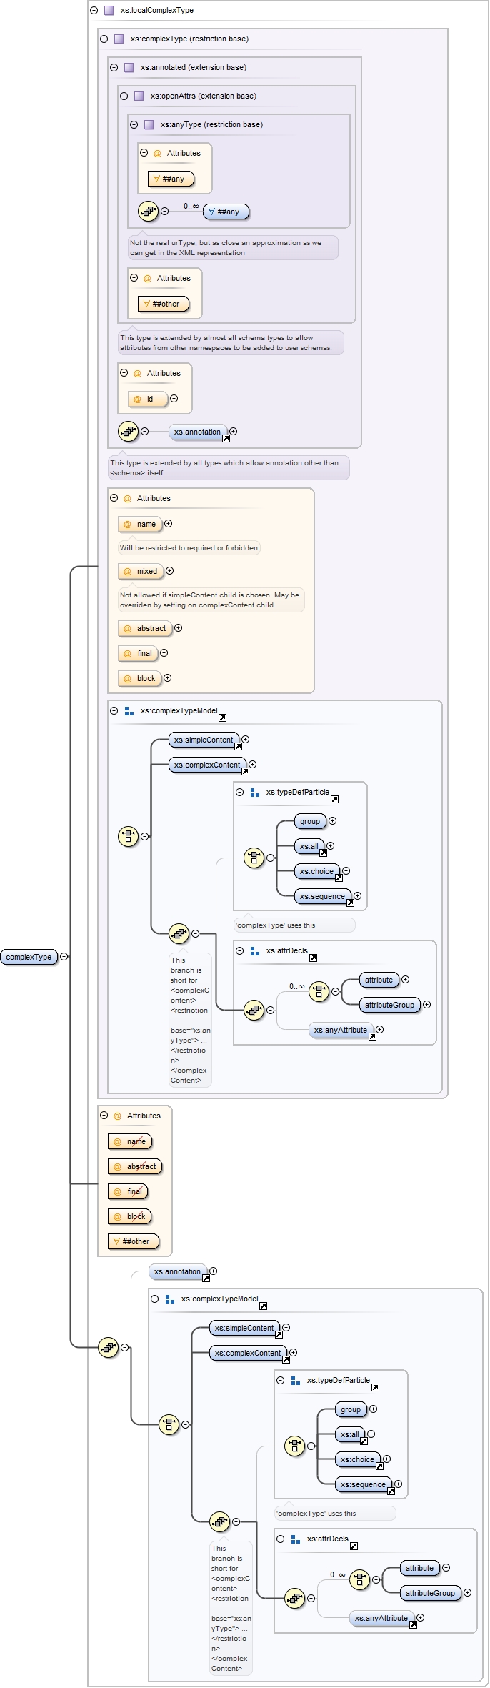The width and height of the screenshot is (490, 1688).
Task: Click 'xs:annotated (extension base)' title text
Action: tap(194, 68)
